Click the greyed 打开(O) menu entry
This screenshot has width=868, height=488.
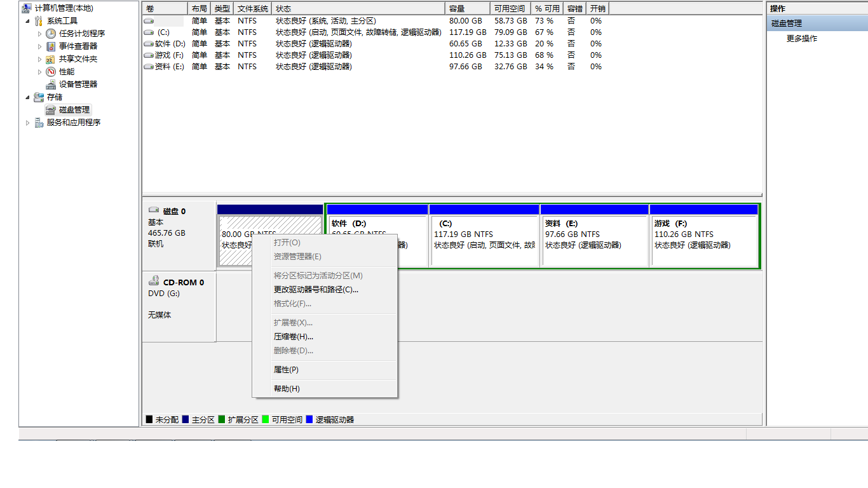[x=325, y=243]
